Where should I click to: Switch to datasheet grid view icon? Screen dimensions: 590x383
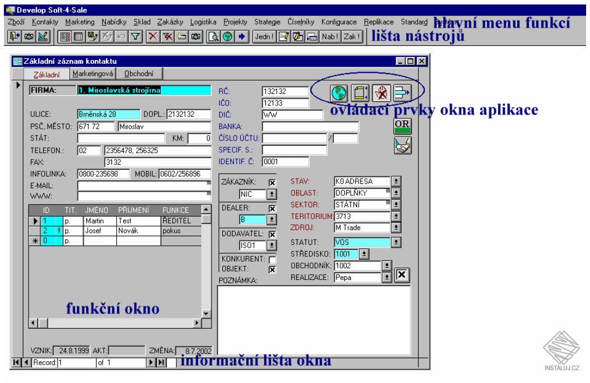pyautogui.click(x=78, y=36)
